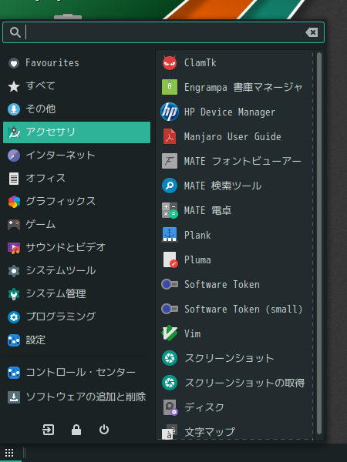This screenshot has width=347, height=462.
Task: Click the ディスク label
Action: click(x=204, y=408)
